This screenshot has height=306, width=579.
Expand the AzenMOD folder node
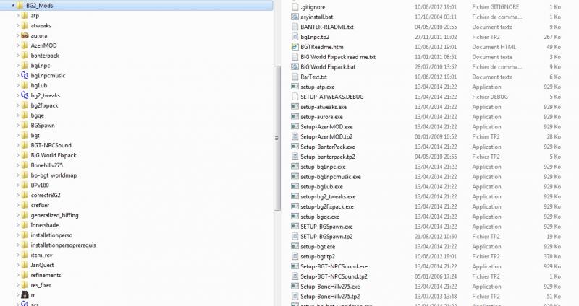coord(17,45)
